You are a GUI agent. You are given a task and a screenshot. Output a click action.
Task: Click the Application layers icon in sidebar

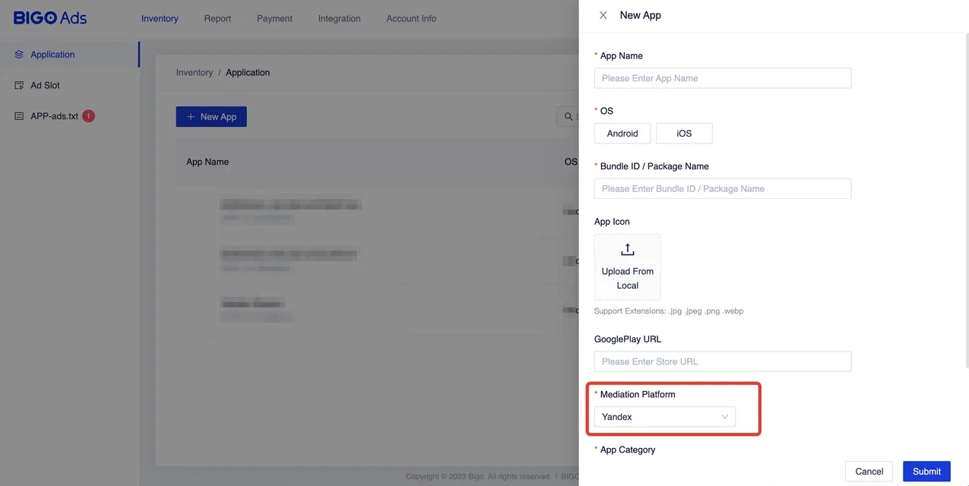click(x=19, y=55)
